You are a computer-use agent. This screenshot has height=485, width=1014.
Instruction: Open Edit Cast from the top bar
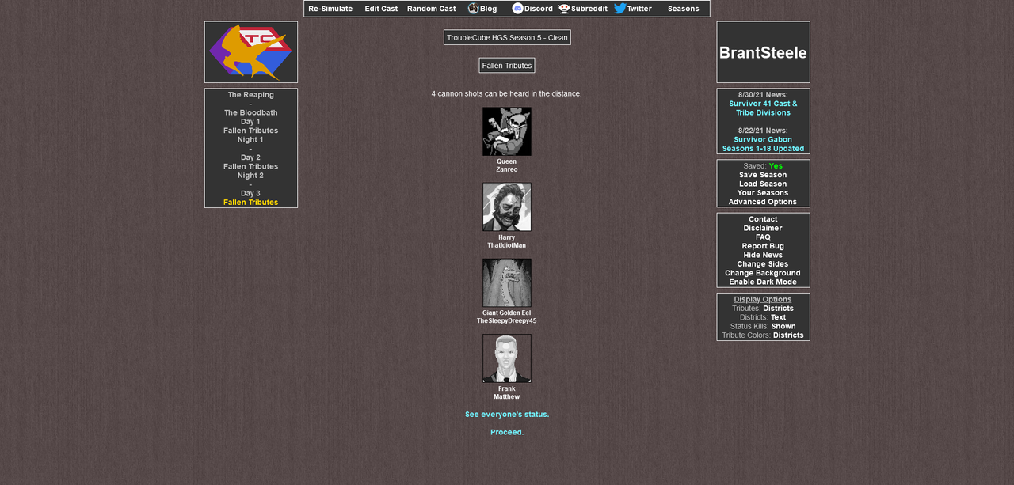pos(381,9)
